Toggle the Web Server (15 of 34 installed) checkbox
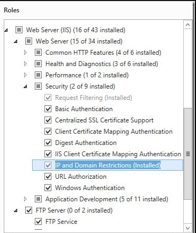 (28, 41)
